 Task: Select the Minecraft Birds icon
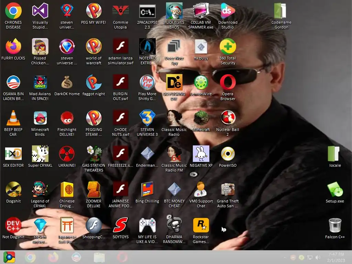pos(40,118)
